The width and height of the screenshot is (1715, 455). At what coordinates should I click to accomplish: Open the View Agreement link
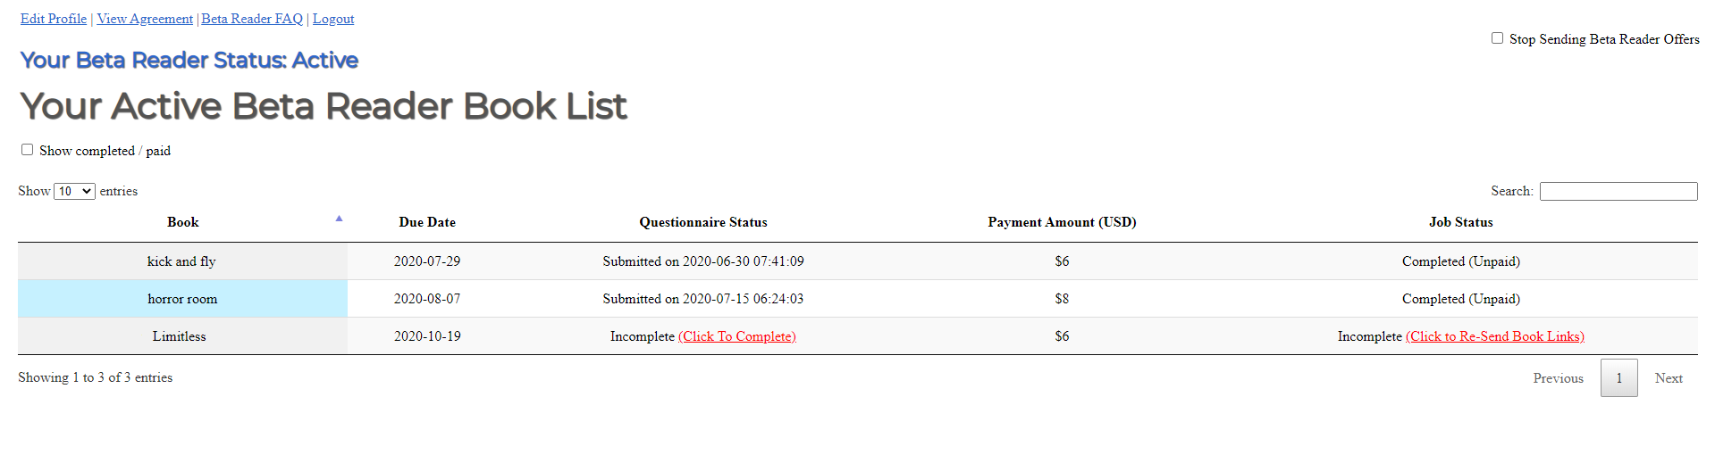(145, 19)
